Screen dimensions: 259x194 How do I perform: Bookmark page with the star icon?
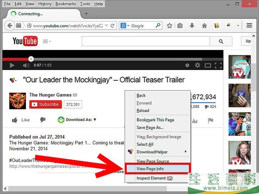pos(169,26)
